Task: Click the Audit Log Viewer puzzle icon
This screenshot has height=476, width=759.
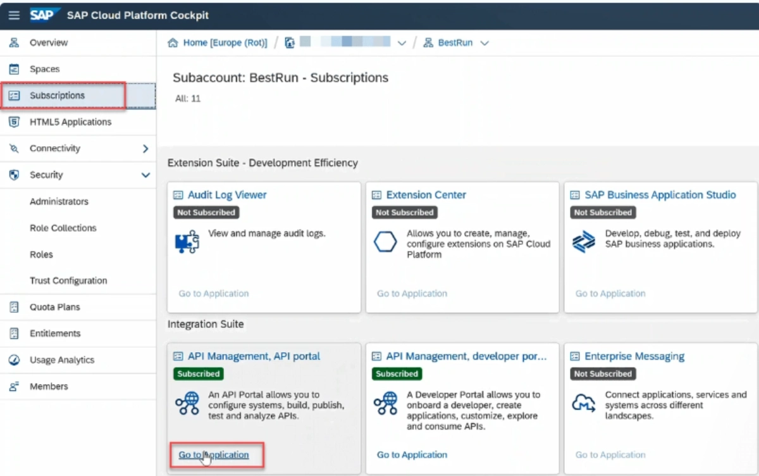Action: [x=186, y=241]
